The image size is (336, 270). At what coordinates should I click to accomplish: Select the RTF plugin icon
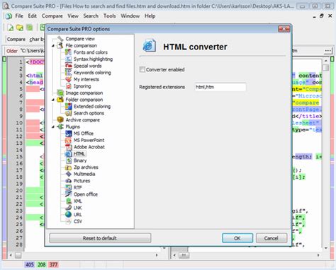68,187
